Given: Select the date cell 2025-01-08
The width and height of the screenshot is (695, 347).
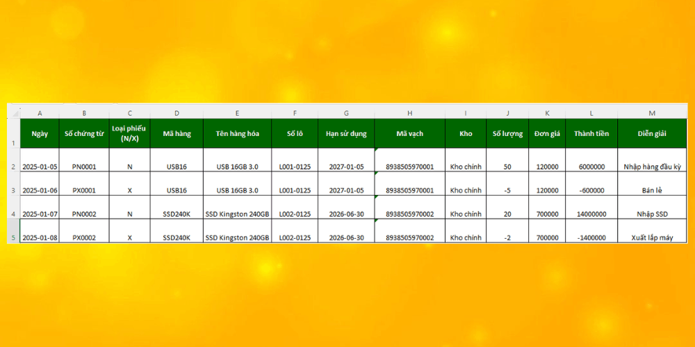Looking at the screenshot, I should 40,230.
